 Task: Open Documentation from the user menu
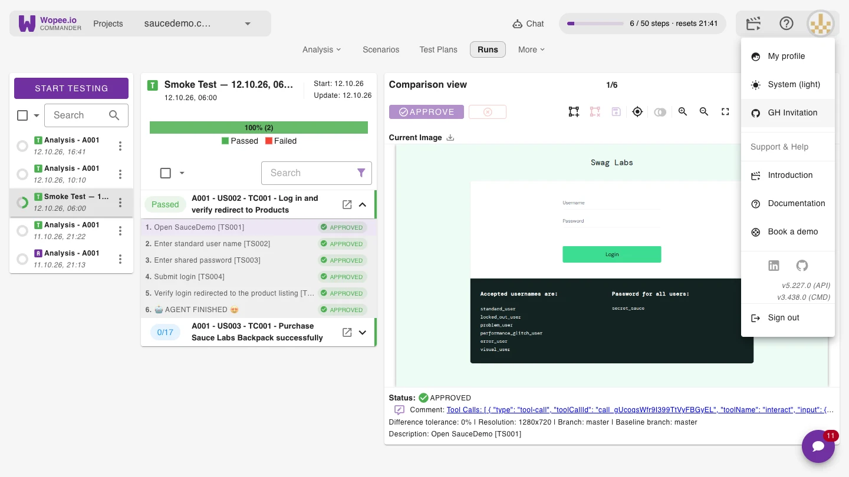pos(788,203)
